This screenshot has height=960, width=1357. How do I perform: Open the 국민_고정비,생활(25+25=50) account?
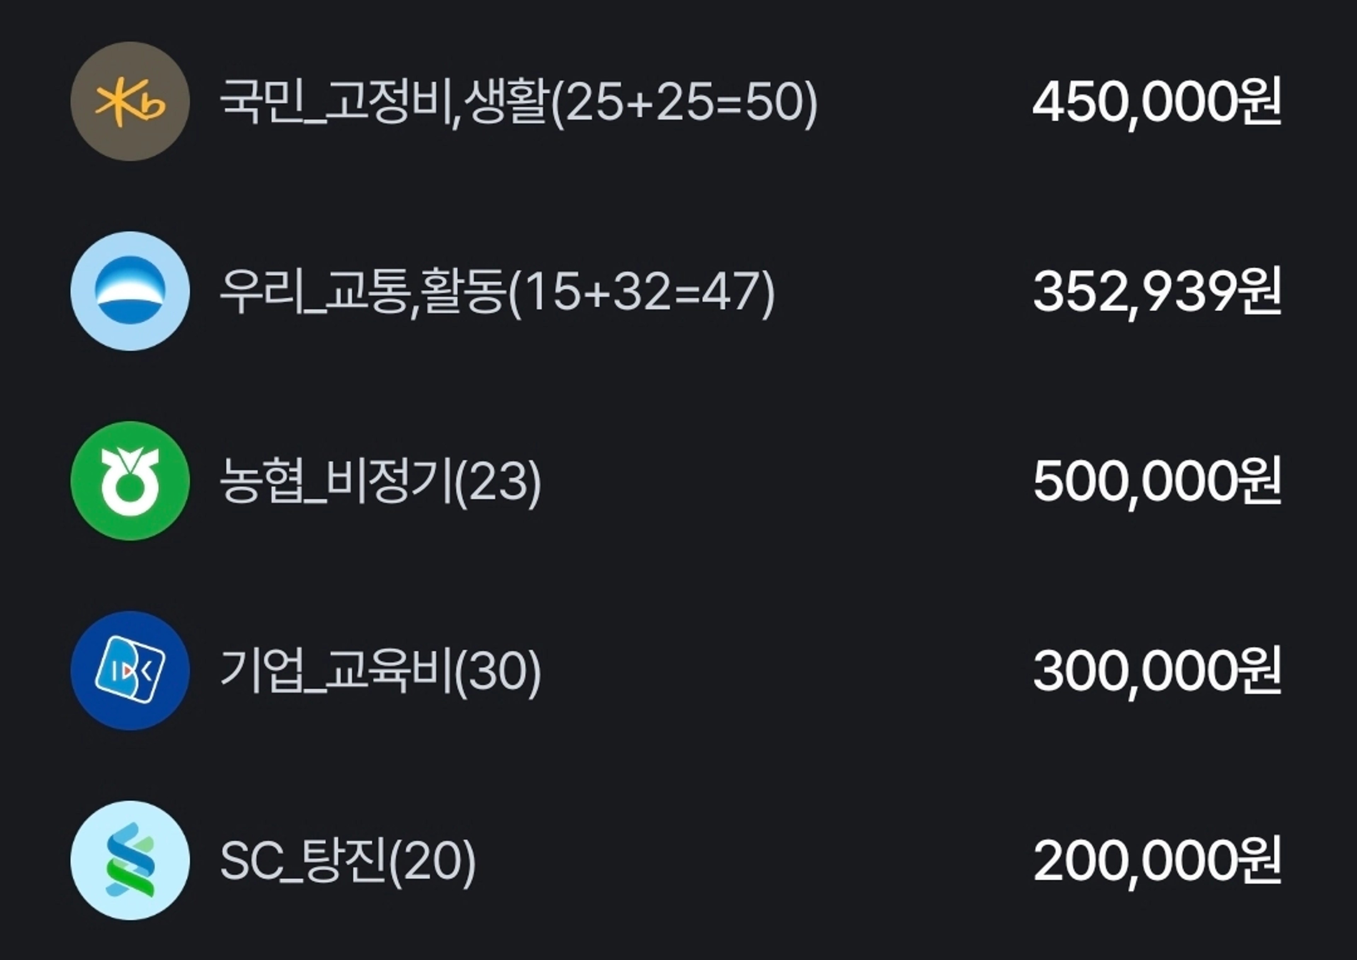518,102
